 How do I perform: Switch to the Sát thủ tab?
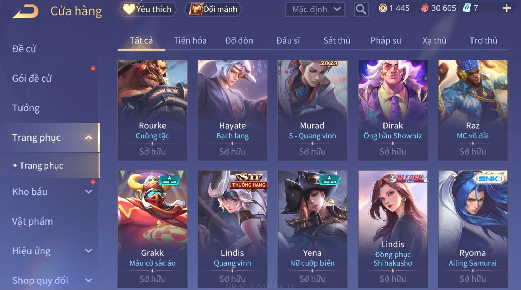337,40
